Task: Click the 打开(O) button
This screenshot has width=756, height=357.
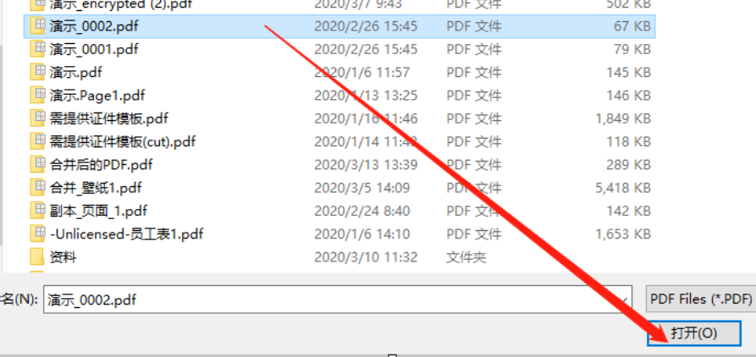Action: tap(694, 333)
